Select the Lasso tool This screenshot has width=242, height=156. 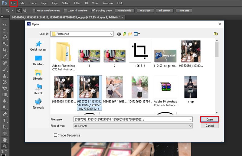tap(5, 37)
